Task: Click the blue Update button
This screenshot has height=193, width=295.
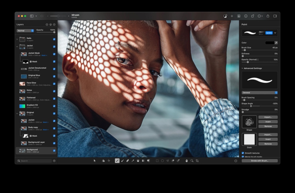Action: [x=269, y=33]
